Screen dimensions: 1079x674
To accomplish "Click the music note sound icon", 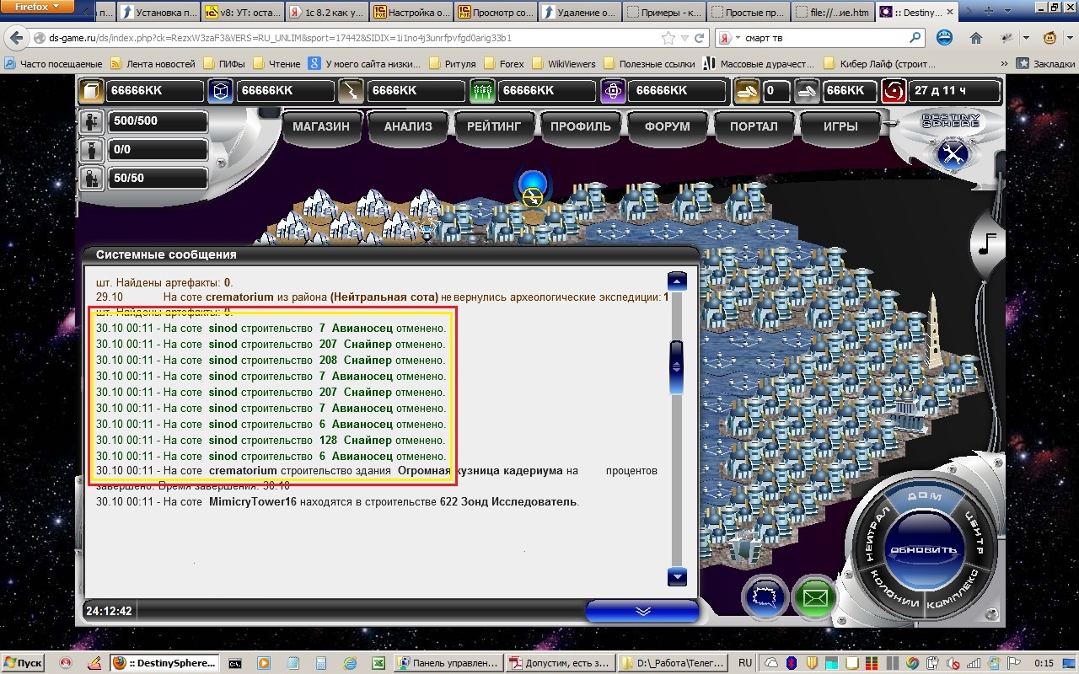I will [x=986, y=244].
